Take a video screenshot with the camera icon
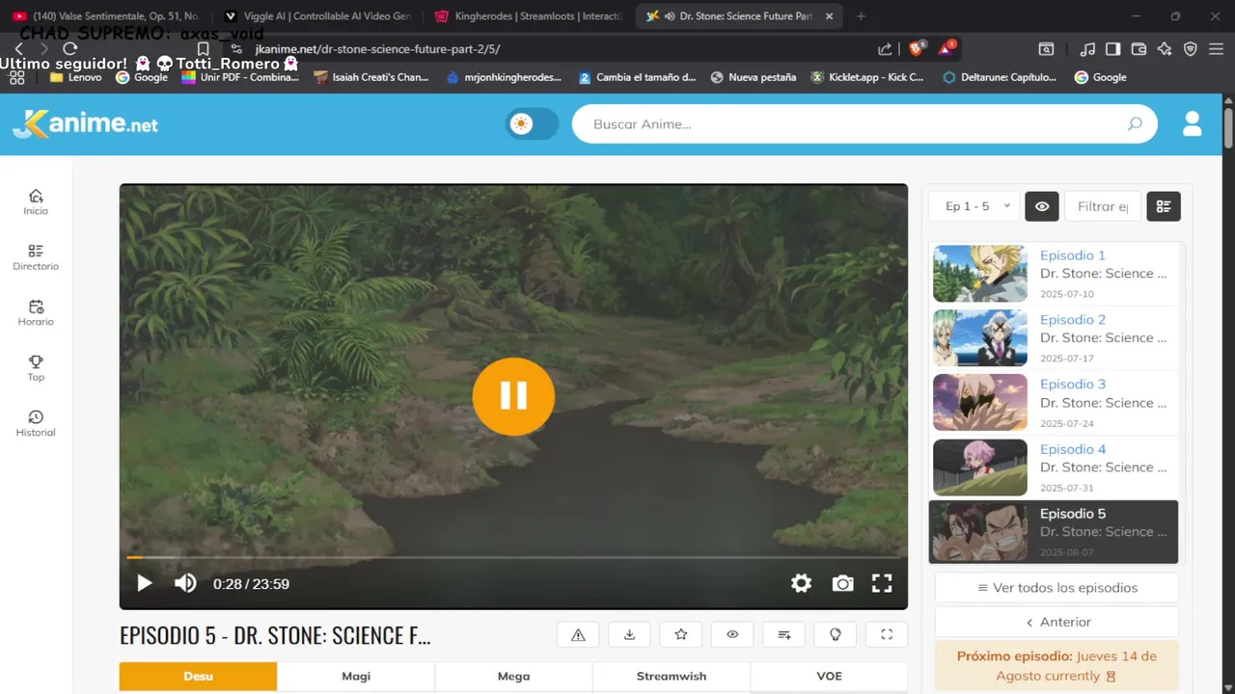This screenshot has width=1235, height=694. [842, 583]
